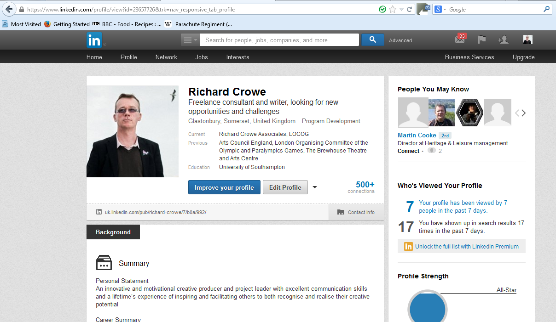Open the Network menu item
The height and width of the screenshot is (322, 556).
pyautogui.click(x=166, y=57)
